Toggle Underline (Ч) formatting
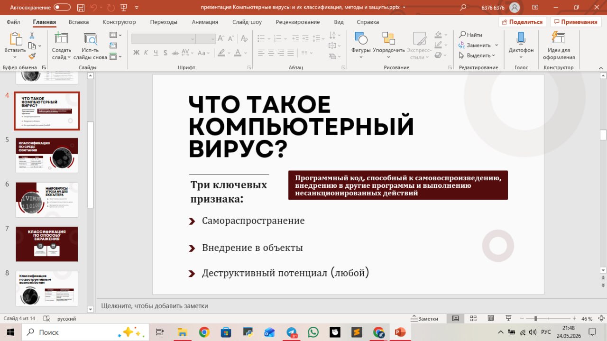Image resolution: width=607 pixels, height=341 pixels. 156,53
